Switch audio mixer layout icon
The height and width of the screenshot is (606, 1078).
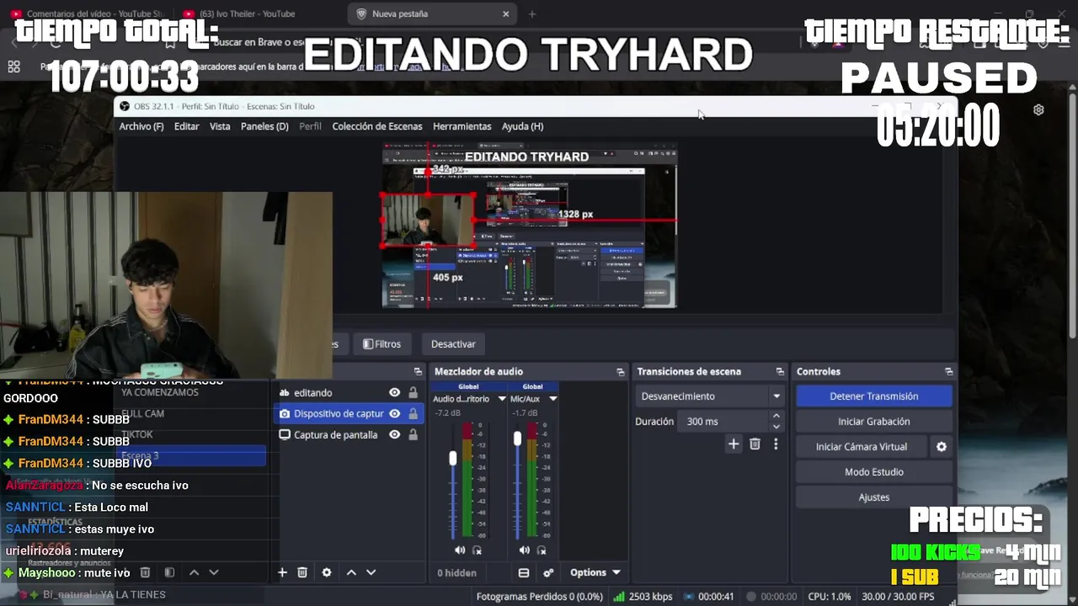523,572
